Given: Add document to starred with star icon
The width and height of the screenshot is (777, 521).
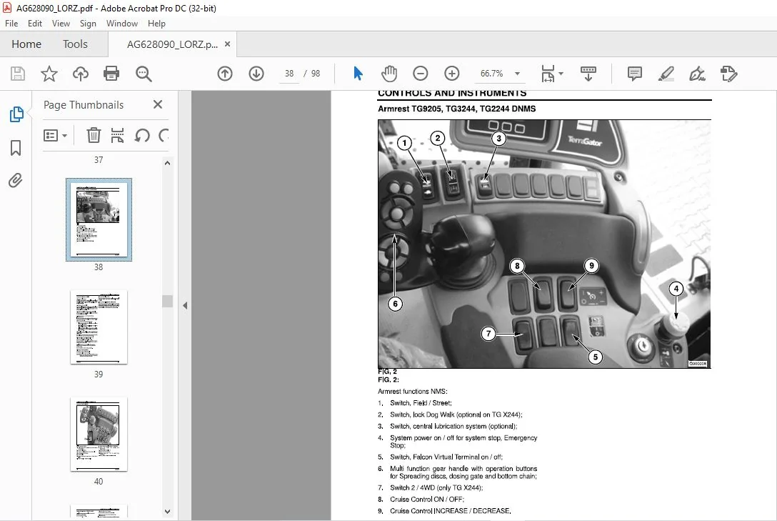Looking at the screenshot, I should coord(49,74).
